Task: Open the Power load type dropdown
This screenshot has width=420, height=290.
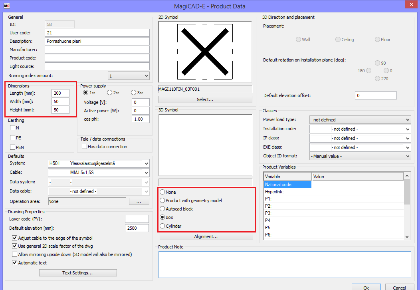Action: pos(360,120)
